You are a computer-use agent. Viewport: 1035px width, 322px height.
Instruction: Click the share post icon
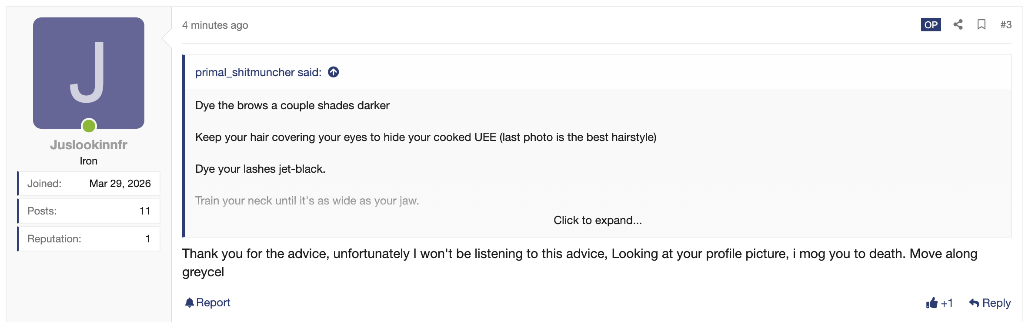click(x=958, y=25)
